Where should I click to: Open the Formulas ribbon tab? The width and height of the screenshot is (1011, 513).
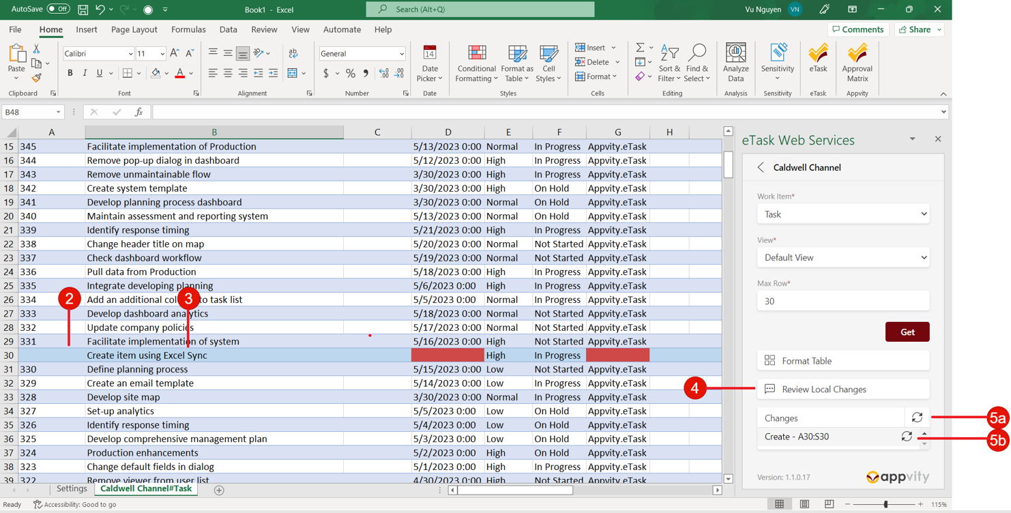point(188,29)
